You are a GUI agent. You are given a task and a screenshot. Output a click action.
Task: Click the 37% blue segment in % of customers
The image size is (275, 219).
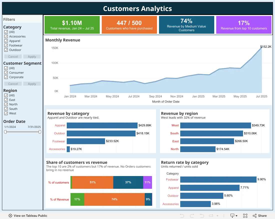click(128, 182)
